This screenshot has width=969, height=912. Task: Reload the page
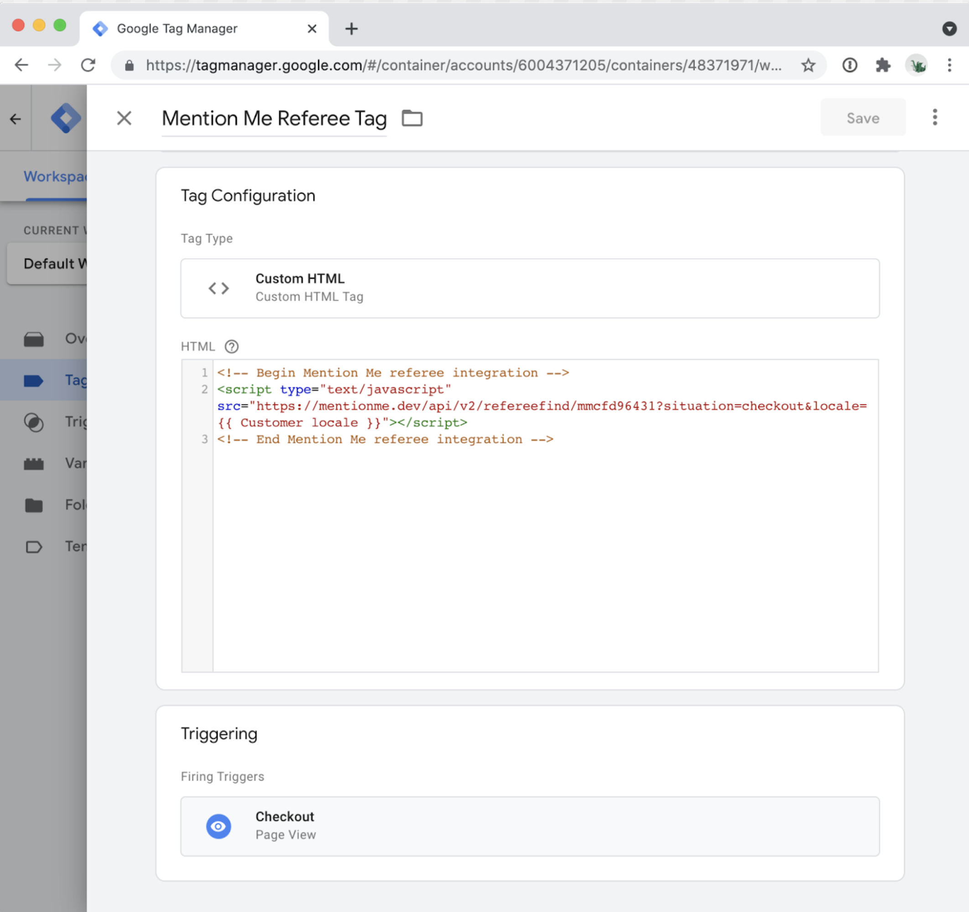[x=88, y=65]
